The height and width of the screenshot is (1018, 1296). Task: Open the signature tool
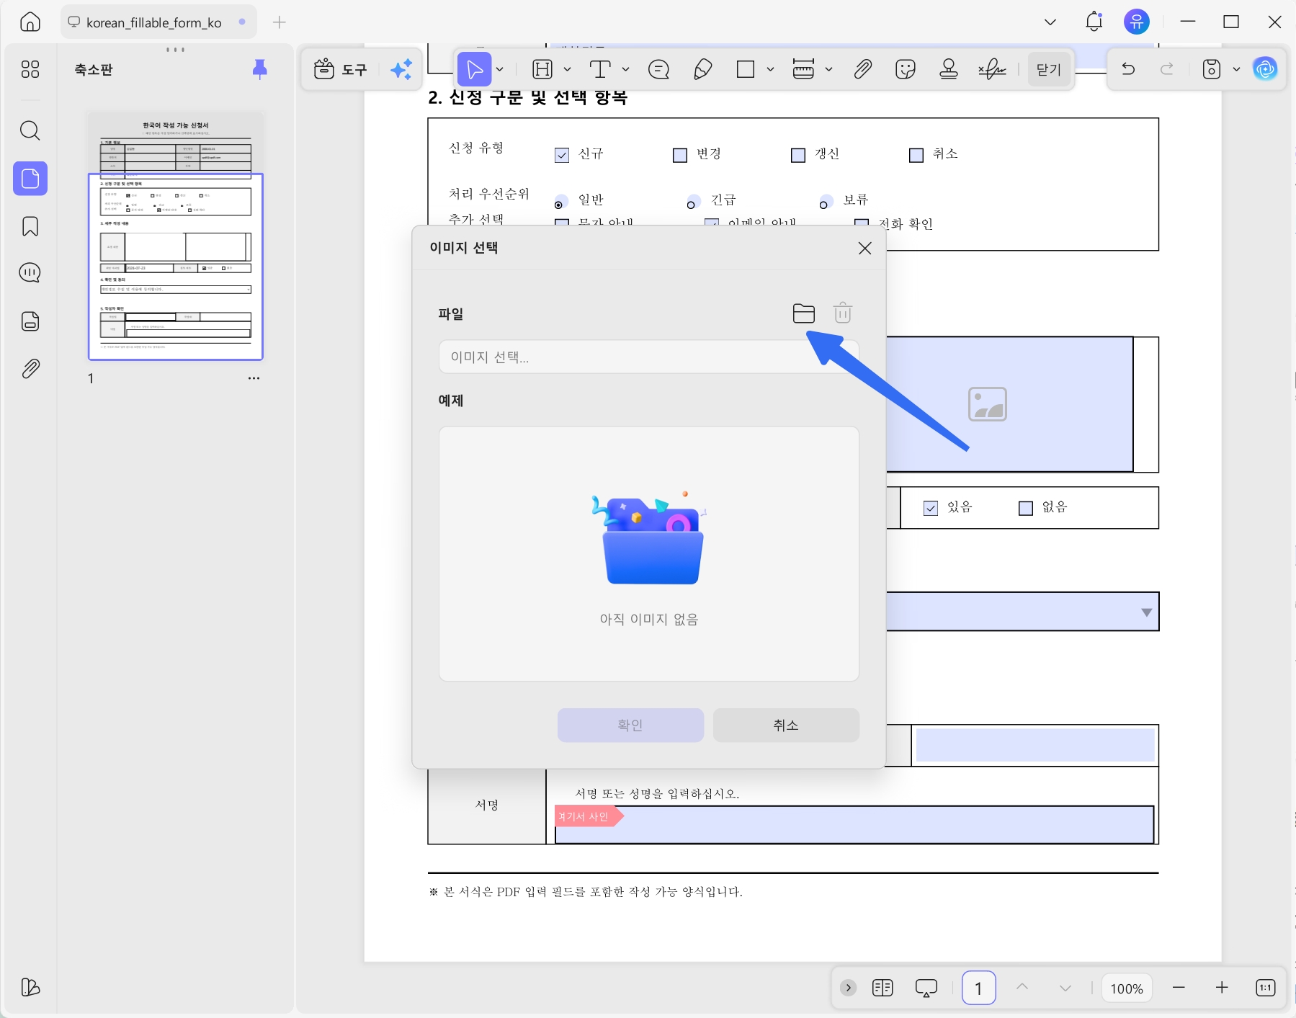coord(992,69)
